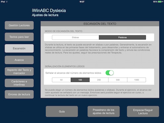164x123 pixels.
Task: Set read elements count to 1000
Action: pyautogui.click(x=137, y=80)
